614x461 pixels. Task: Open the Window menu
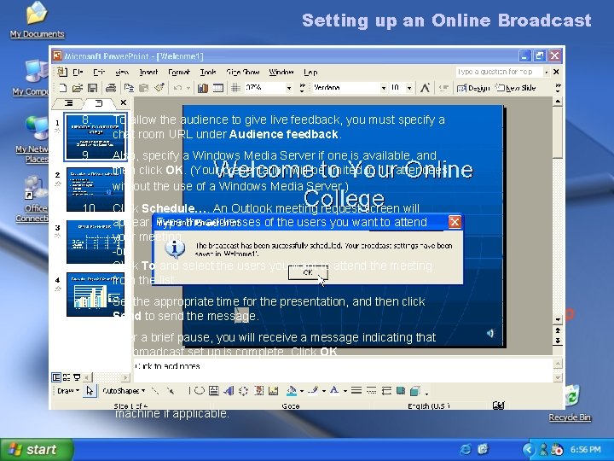coord(281,72)
